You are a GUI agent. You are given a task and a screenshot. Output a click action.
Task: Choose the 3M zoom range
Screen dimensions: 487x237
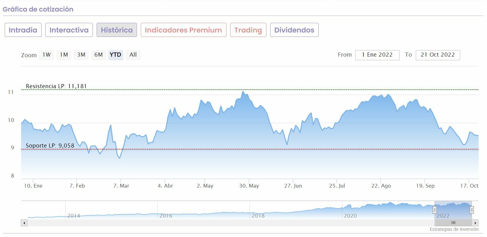[81, 55]
